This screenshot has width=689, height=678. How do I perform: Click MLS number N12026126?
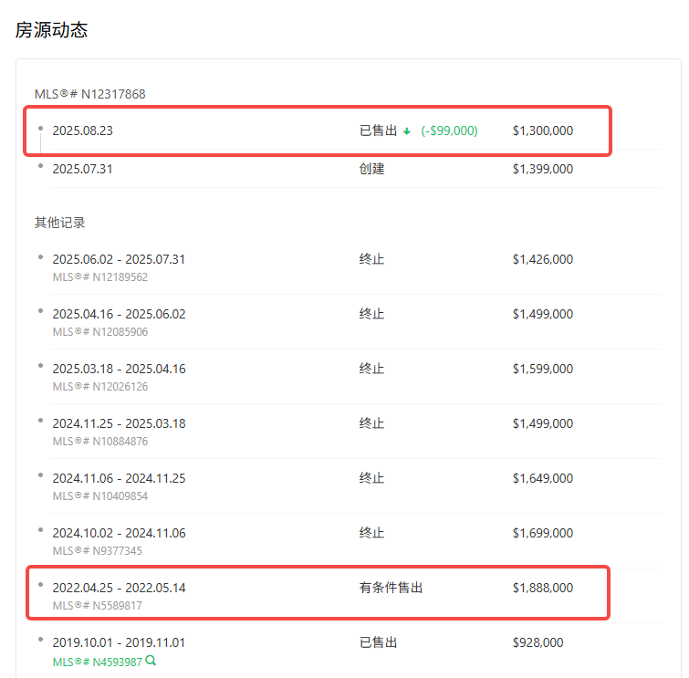point(99,386)
